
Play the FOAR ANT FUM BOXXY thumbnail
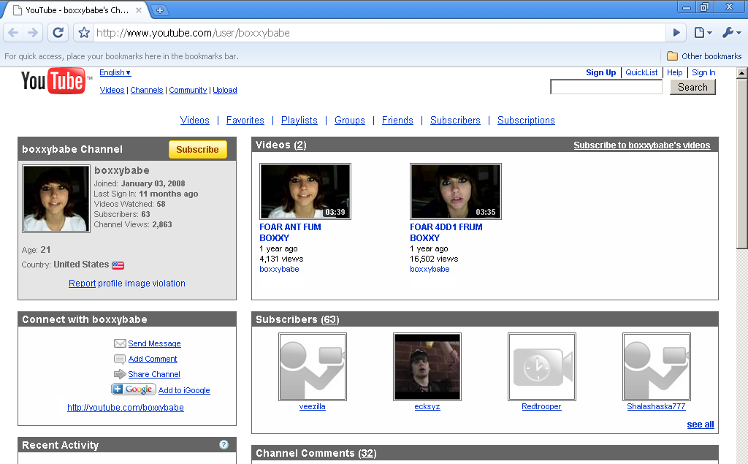coord(305,191)
